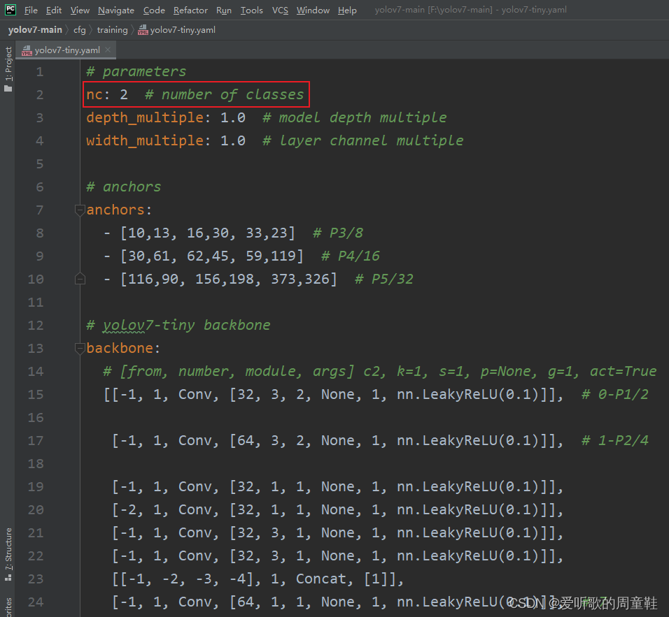Place cursor on '# parameters' comment
Screen dimensions: 669x617
click(x=136, y=71)
